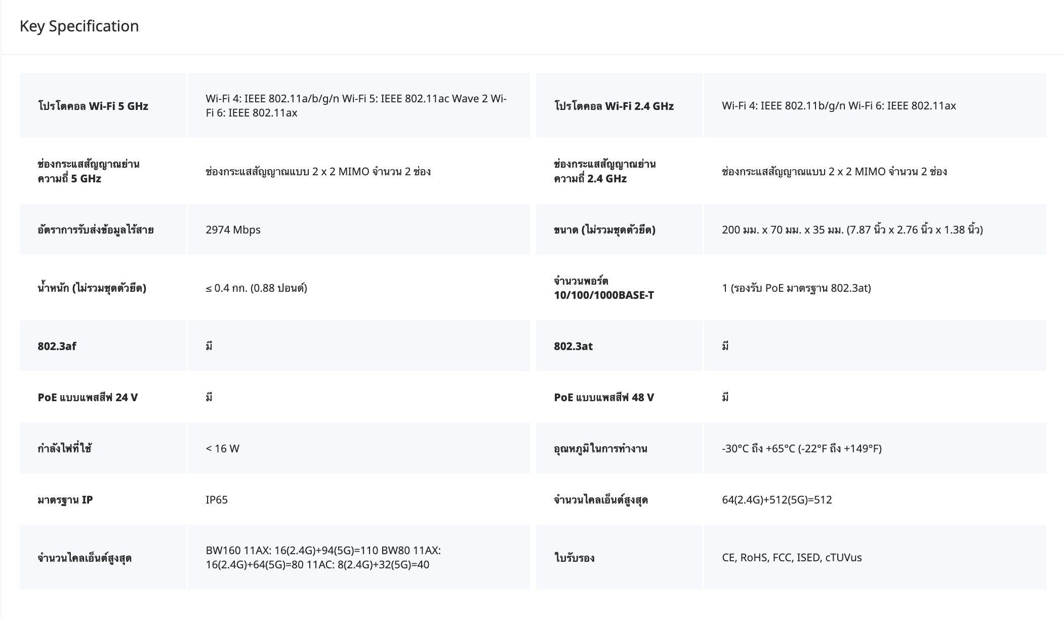This screenshot has width=1064, height=618.
Task: Click the 200 mm x 70 mm dimensions value
Action: point(852,229)
